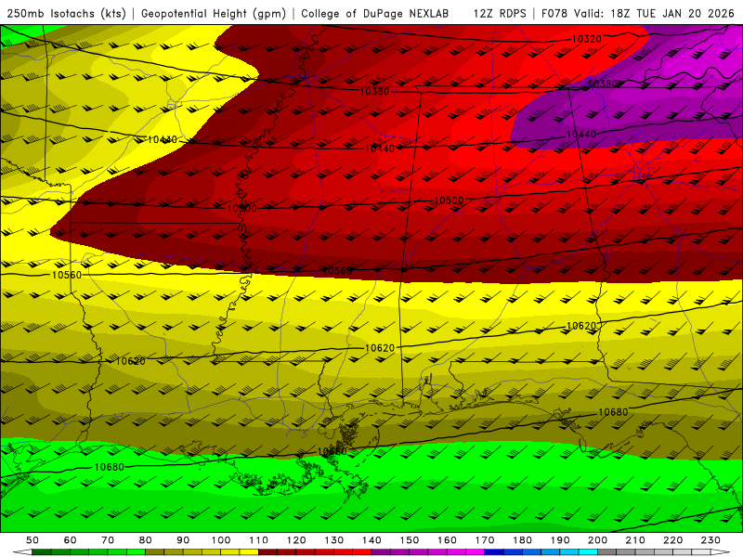This screenshot has height=557, width=743.
Task: Select the bright red swatch ending at 140
Action: pyautogui.click(x=362, y=552)
